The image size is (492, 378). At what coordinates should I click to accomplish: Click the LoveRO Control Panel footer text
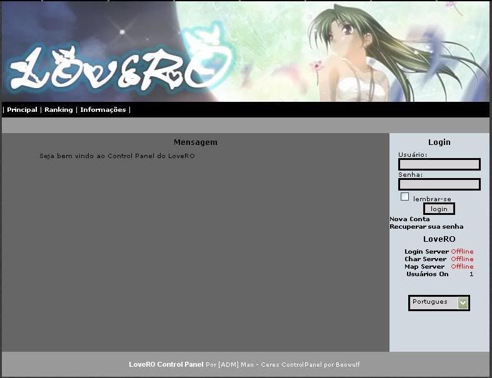pyautogui.click(x=166, y=364)
